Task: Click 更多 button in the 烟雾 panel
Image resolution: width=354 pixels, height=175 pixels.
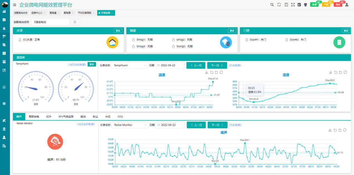Action: [232, 31]
